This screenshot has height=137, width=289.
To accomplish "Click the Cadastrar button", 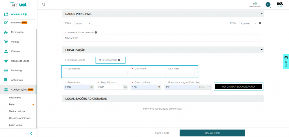I will (x=212, y=133).
